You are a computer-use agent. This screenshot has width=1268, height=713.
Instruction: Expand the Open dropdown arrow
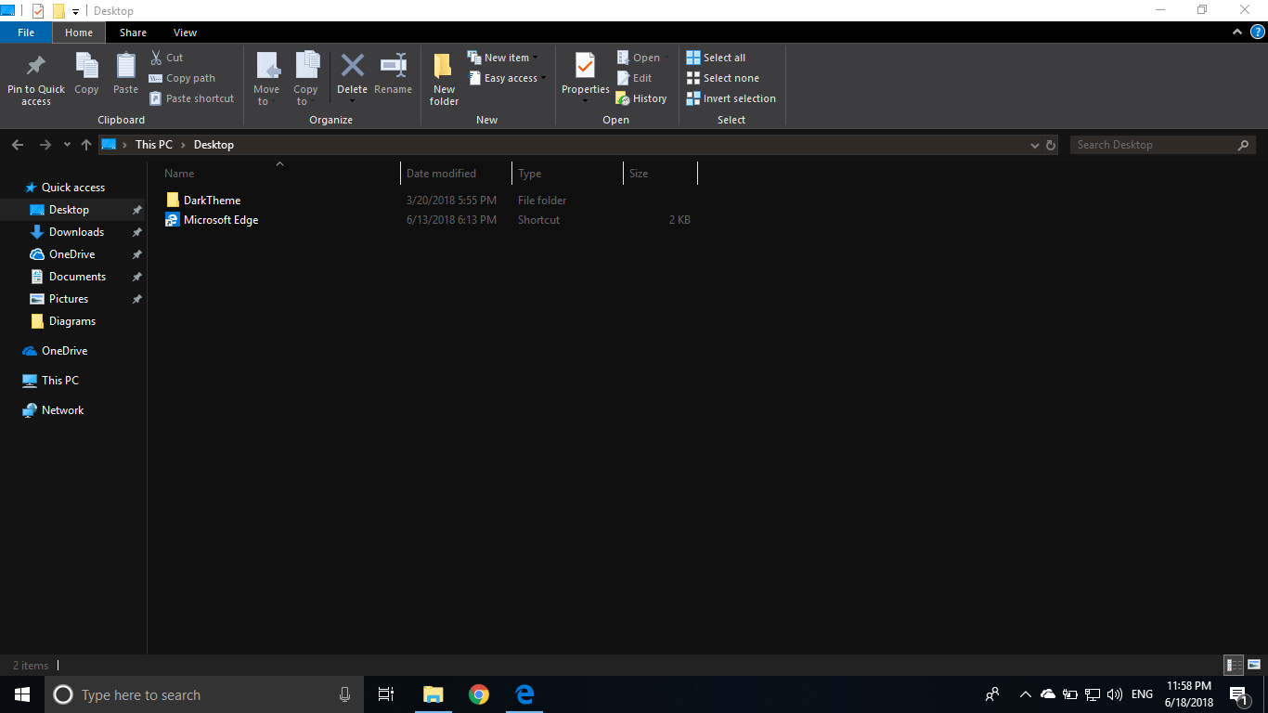tap(666, 58)
